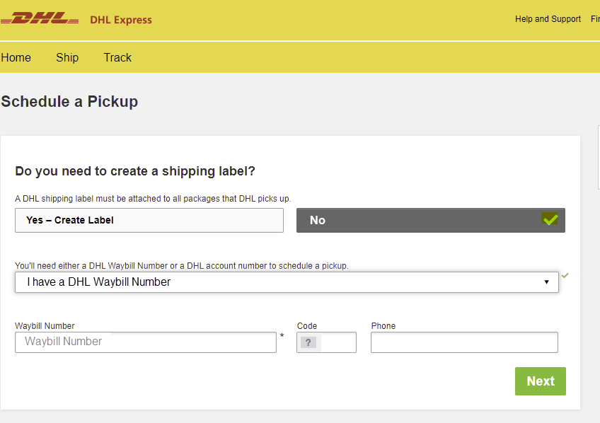This screenshot has width=600, height=423.
Task: Select the No option for shipping label
Action: [430, 220]
